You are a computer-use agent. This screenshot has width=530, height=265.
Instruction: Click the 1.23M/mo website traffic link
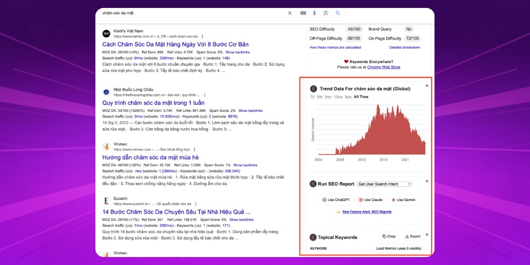point(169,171)
